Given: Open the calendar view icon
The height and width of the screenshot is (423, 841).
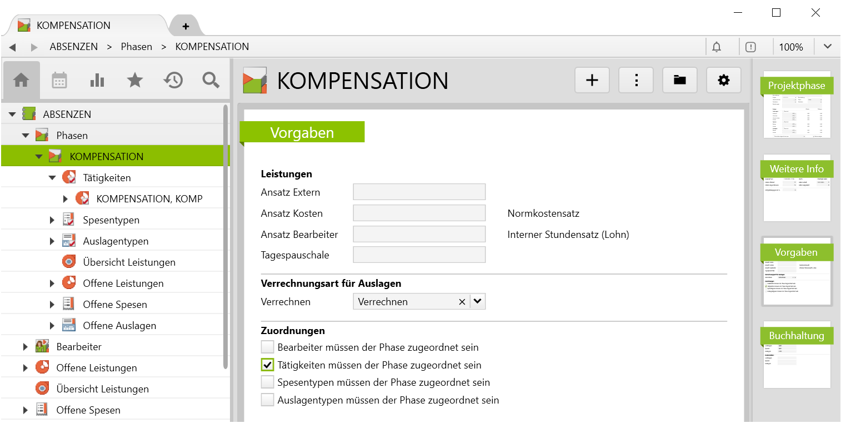Looking at the screenshot, I should coord(59,80).
